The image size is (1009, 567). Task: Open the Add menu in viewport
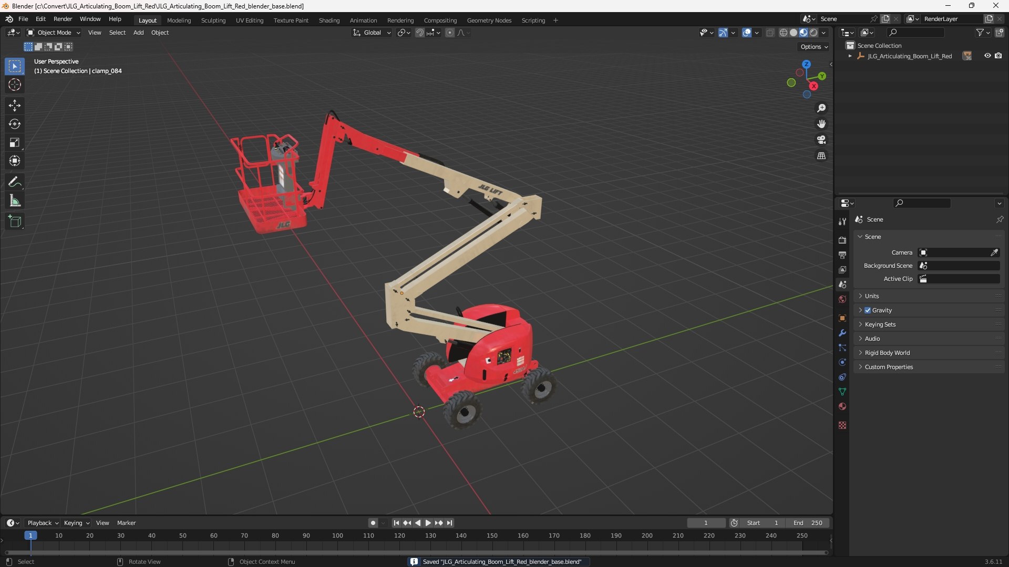pyautogui.click(x=138, y=33)
